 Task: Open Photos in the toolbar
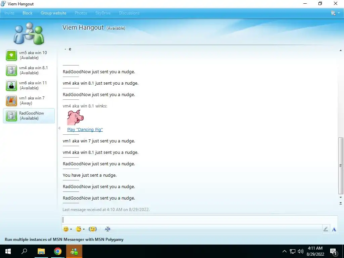click(x=81, y=13)
